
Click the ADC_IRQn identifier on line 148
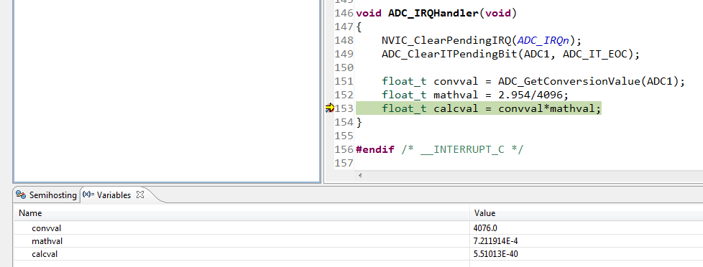[x=543, y=40]
